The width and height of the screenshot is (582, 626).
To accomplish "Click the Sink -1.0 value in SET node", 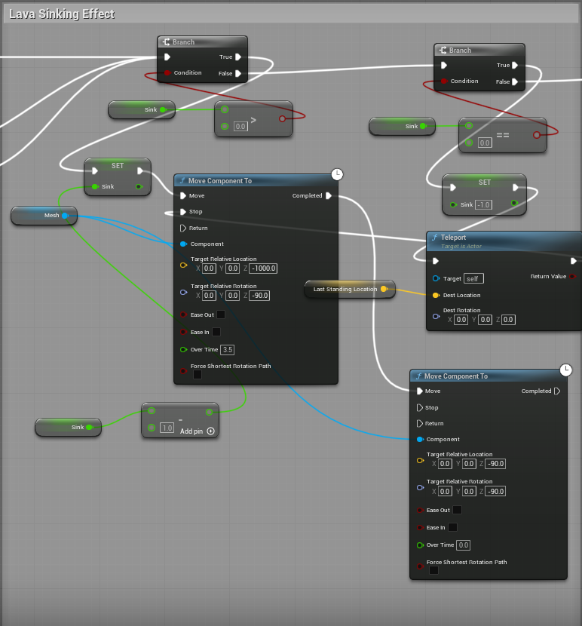I will pos(485,204).
